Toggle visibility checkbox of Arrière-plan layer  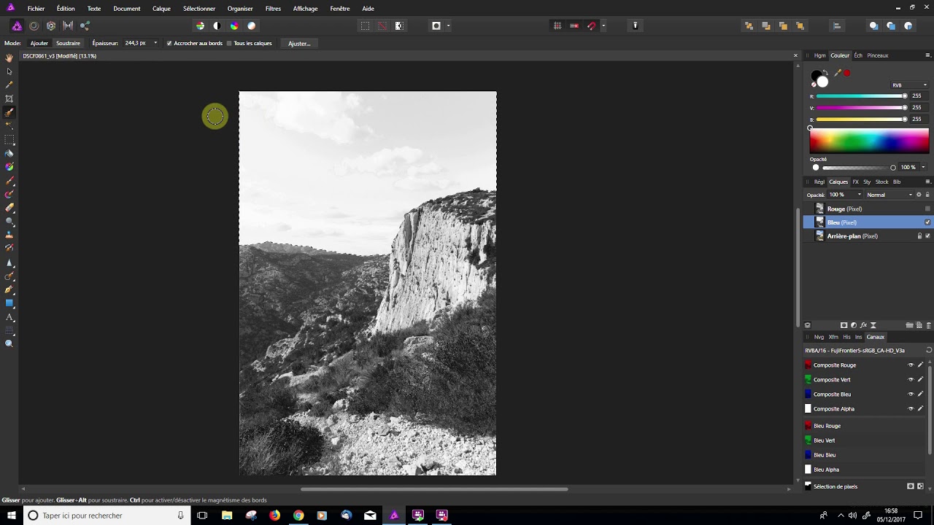click(x=927, y=236)
